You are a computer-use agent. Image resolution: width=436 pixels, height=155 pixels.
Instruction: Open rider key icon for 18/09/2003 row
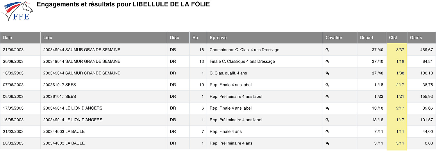(x=327, y=73)
